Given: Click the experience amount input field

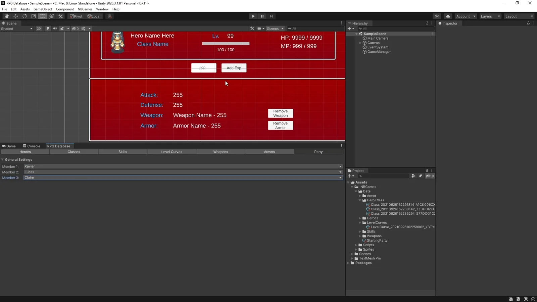Looking at the screenshot, I should tap(204, 68).
